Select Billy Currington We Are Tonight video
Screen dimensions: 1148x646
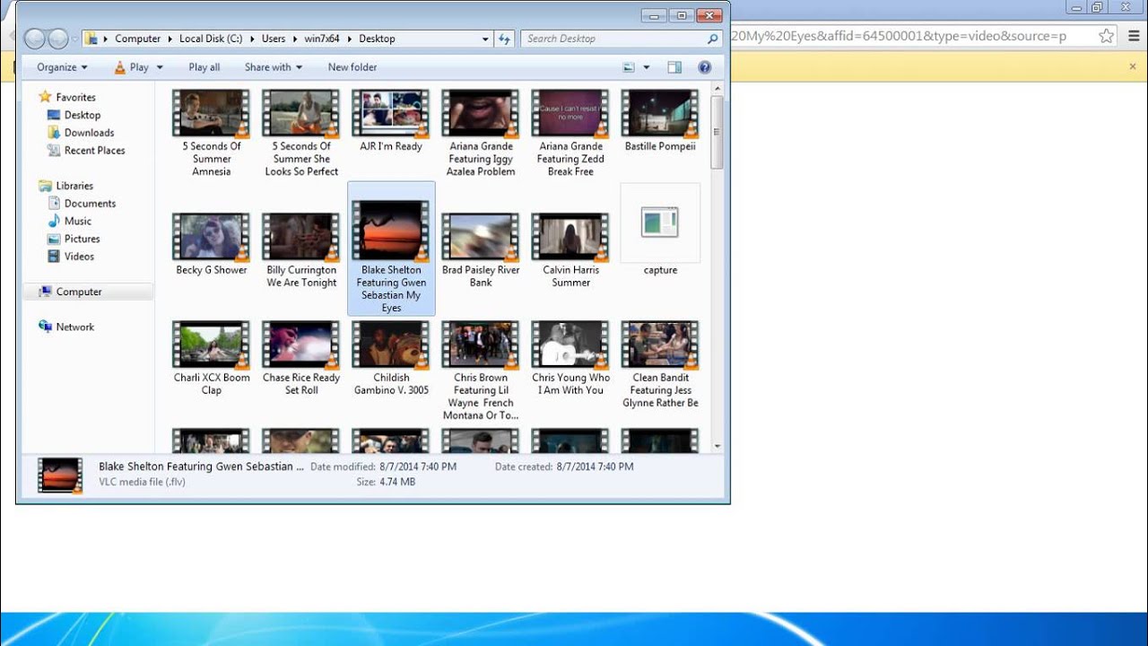(301, 250)
